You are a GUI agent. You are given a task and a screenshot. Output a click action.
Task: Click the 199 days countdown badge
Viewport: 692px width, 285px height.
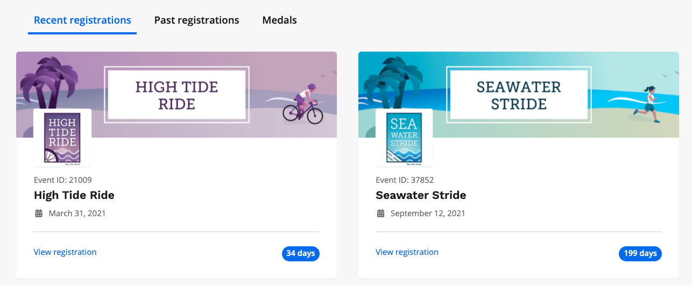(640, 253)
